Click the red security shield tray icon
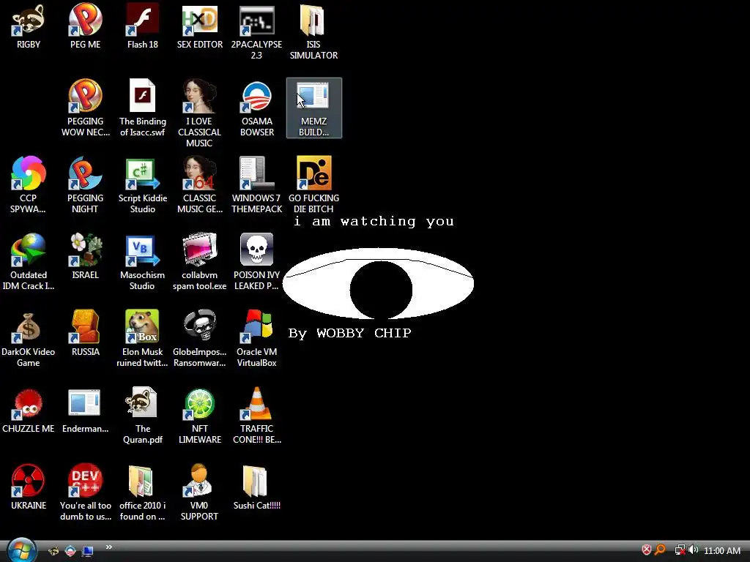 coord(646,550)
